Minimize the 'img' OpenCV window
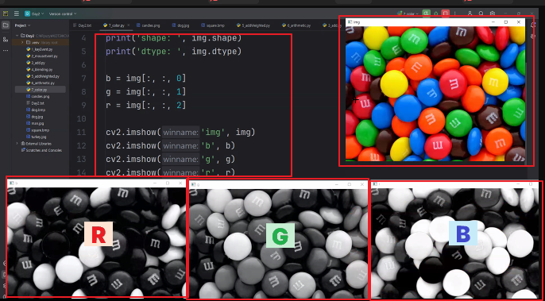This screenshot has height=301, width=545. (493, 22)
